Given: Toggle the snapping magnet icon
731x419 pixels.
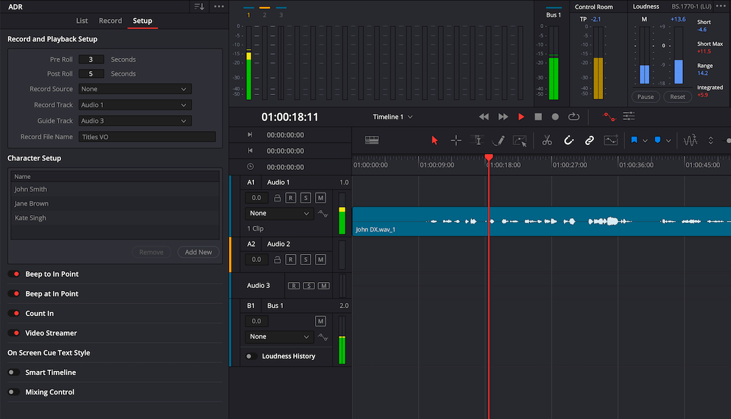Looking at the screenshot, I should coord(568,140).
